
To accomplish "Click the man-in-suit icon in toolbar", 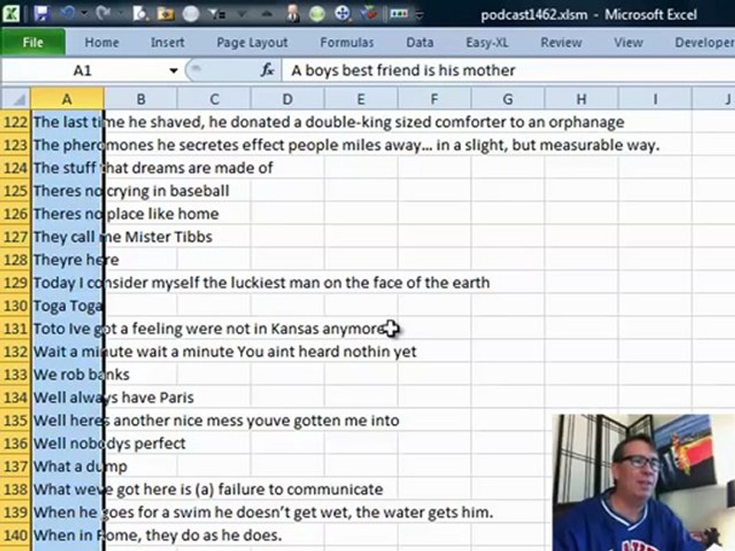I will pos(293,14).
